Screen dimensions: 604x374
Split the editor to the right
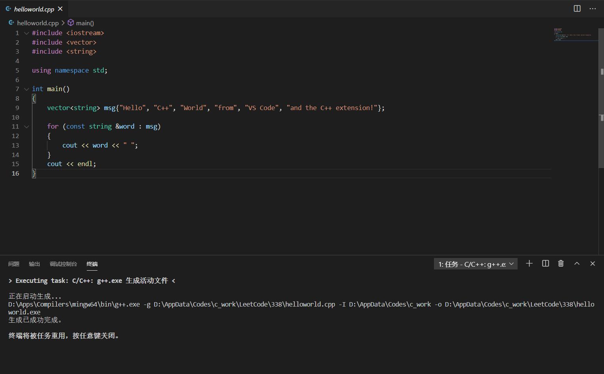pyautogui.click(x=577, y=9)
